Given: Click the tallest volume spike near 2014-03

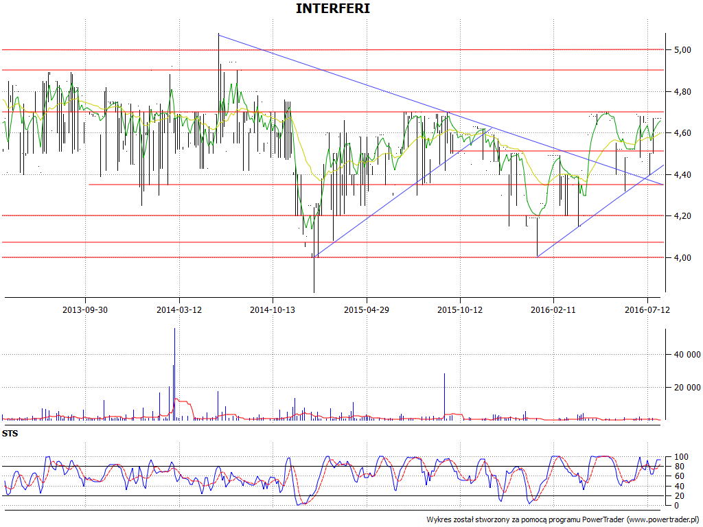Looking at the screenshot, I should pyautogui.click(x=175, y=374).
